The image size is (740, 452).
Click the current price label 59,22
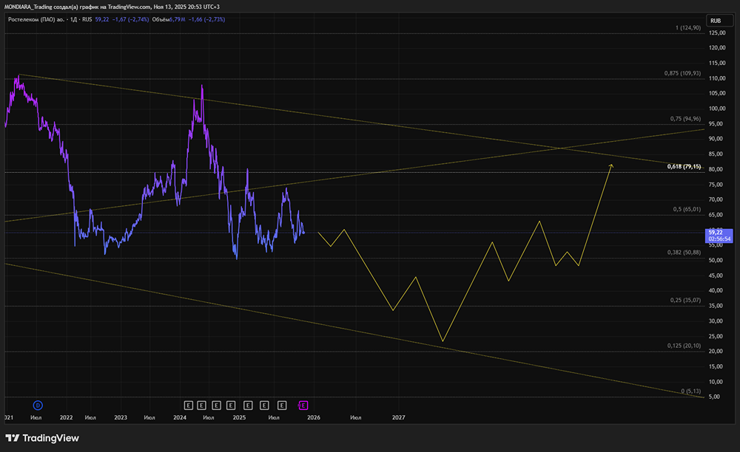point(715,231)
